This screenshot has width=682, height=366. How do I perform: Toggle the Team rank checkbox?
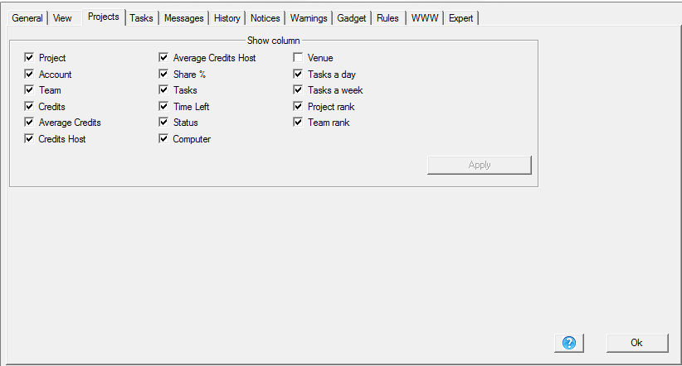click(x=298, y=122)
